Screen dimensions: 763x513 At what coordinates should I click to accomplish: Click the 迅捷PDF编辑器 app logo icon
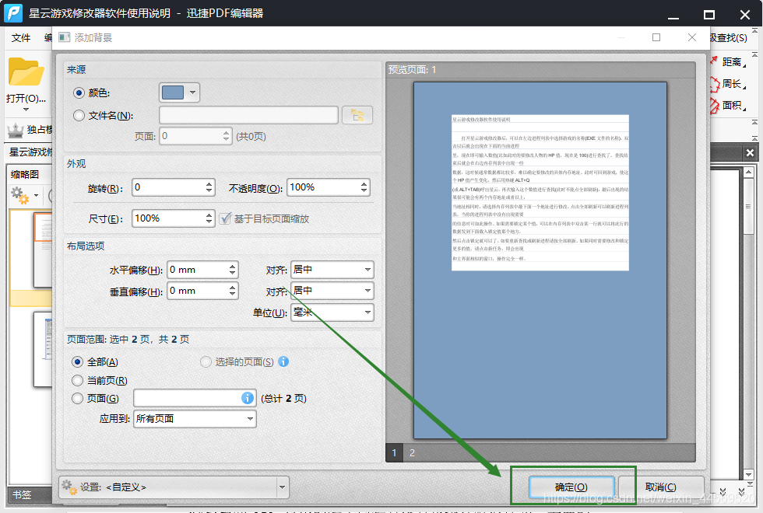13,13
